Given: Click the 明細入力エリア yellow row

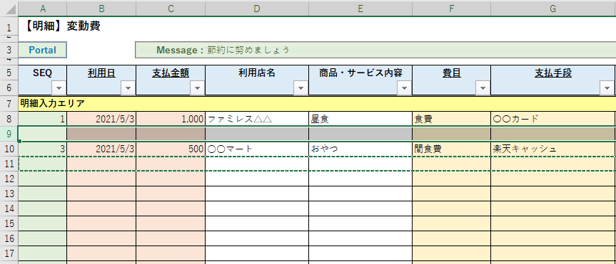Looking at the screenshot, I should click(x=317, y=104).
